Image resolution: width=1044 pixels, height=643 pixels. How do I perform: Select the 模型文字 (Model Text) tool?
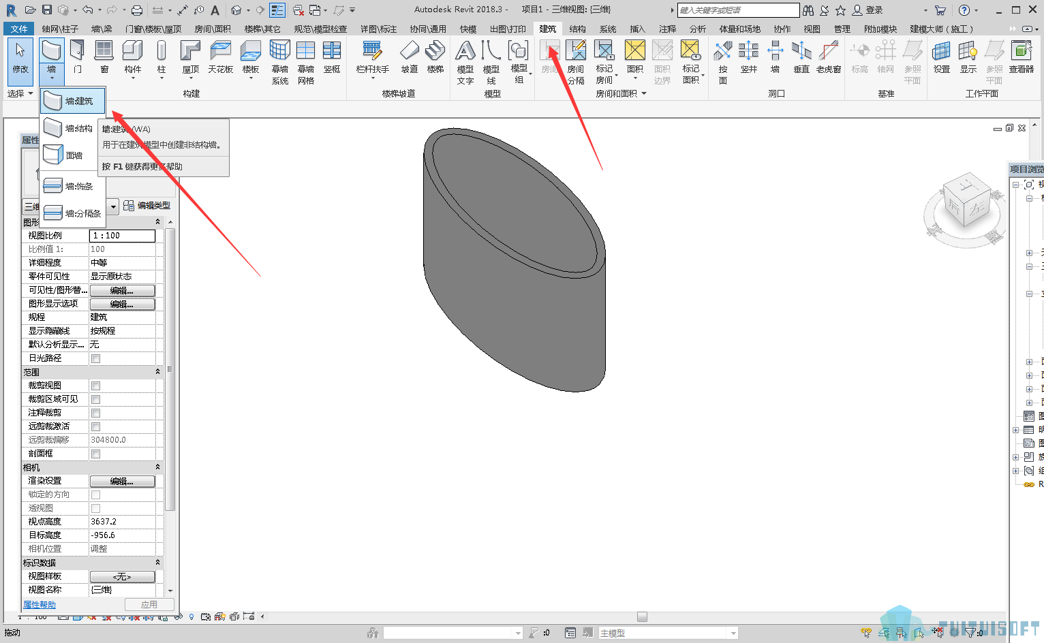(465, 62)
